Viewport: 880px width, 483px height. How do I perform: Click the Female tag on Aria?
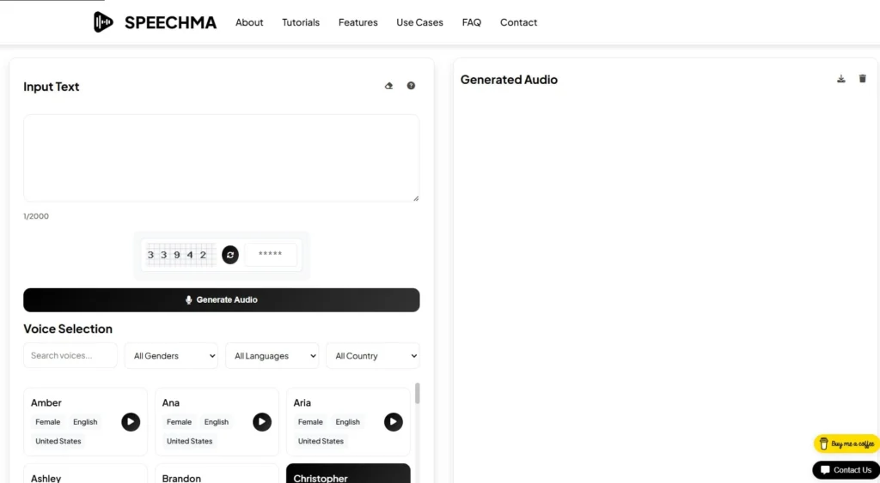click(310, 422)
